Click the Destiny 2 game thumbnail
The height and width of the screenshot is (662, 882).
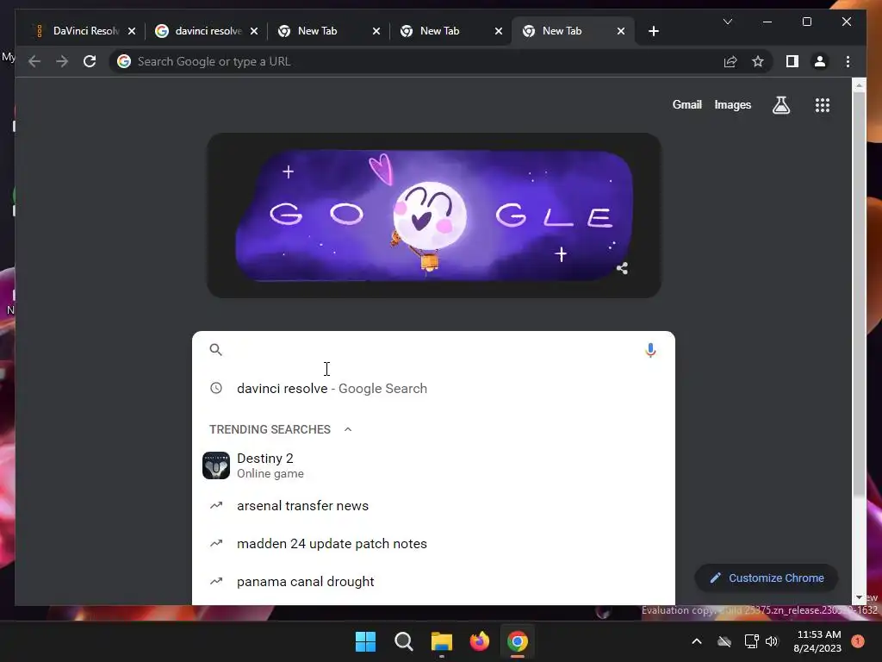coord(216,465)
